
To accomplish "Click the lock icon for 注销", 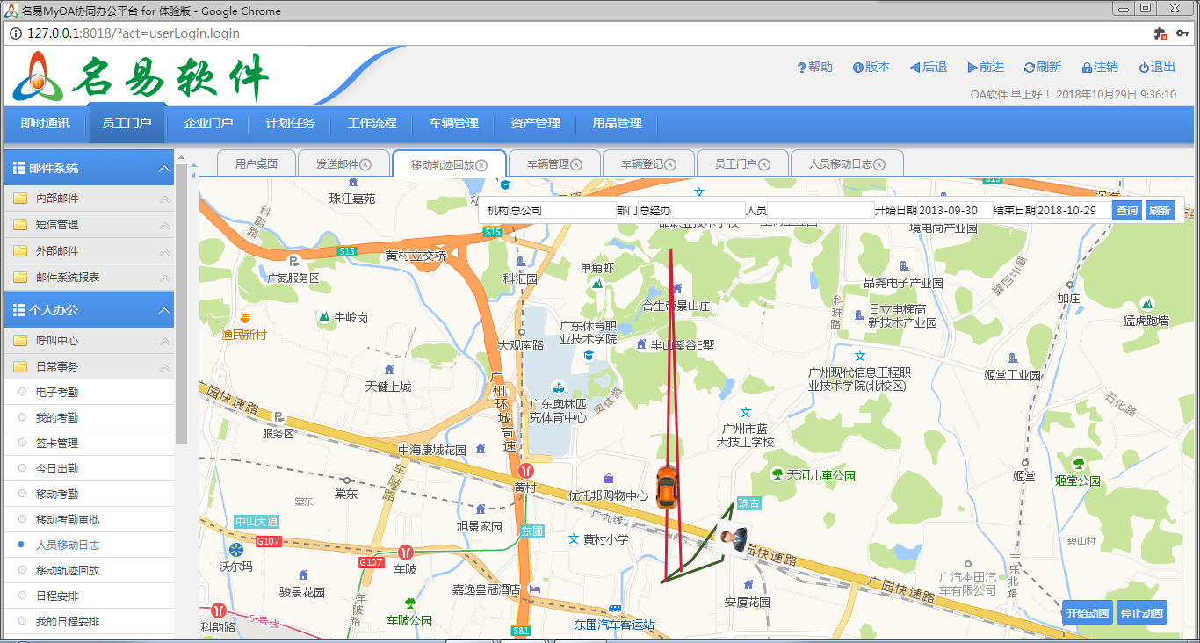I will pyautogui.click(x=1087, y=68).
